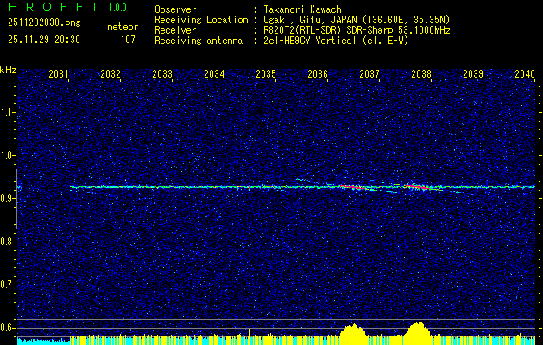Click the 'Receiver' field label

[175, 30]
